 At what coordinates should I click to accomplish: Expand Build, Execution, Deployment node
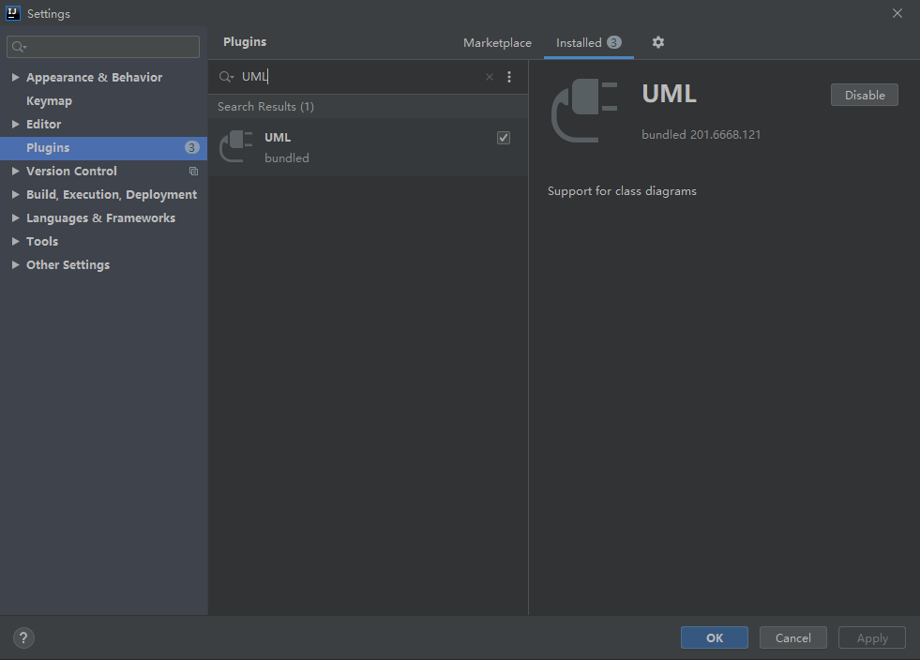(x=16, y=194)
